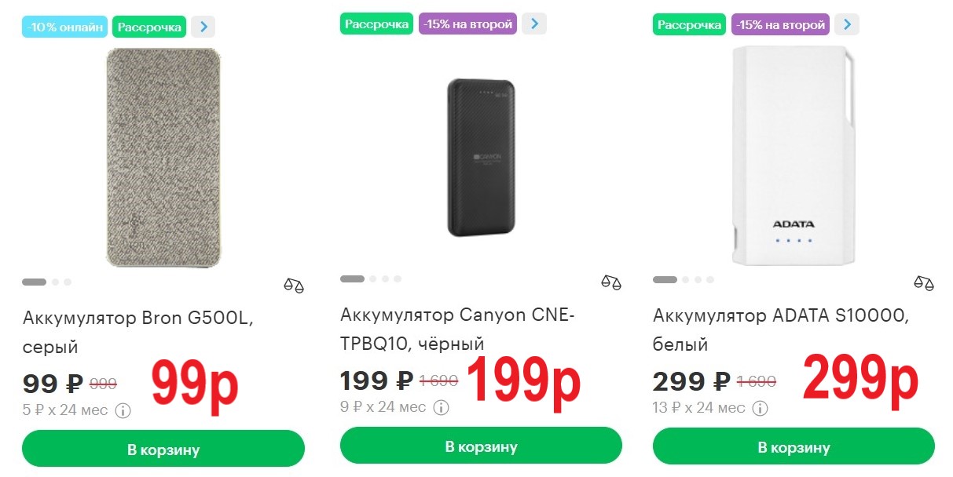
Task: Select second image dot for Bron G500L
Action: (56, 282)
